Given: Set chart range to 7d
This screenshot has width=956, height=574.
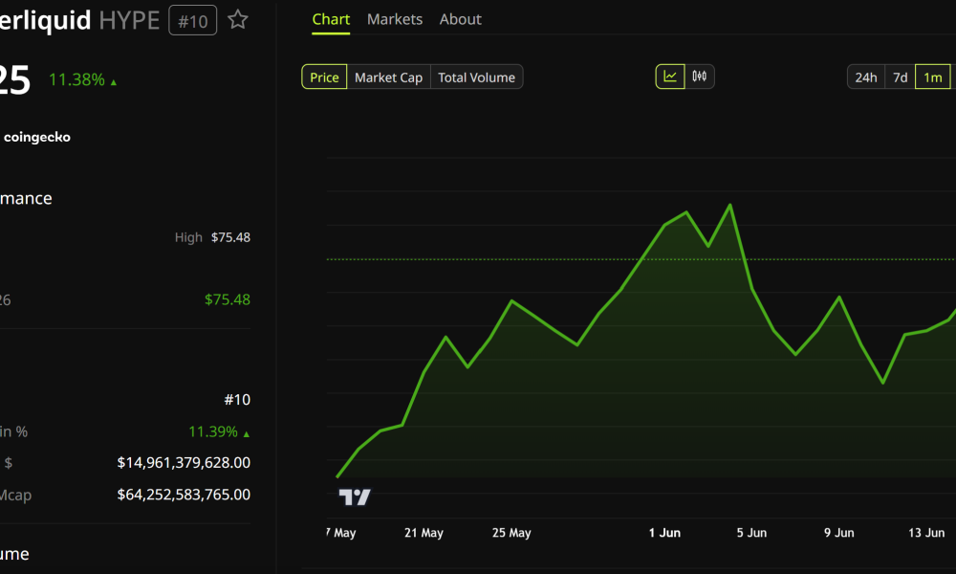Looking at the screenshot, I should (900, 77).
